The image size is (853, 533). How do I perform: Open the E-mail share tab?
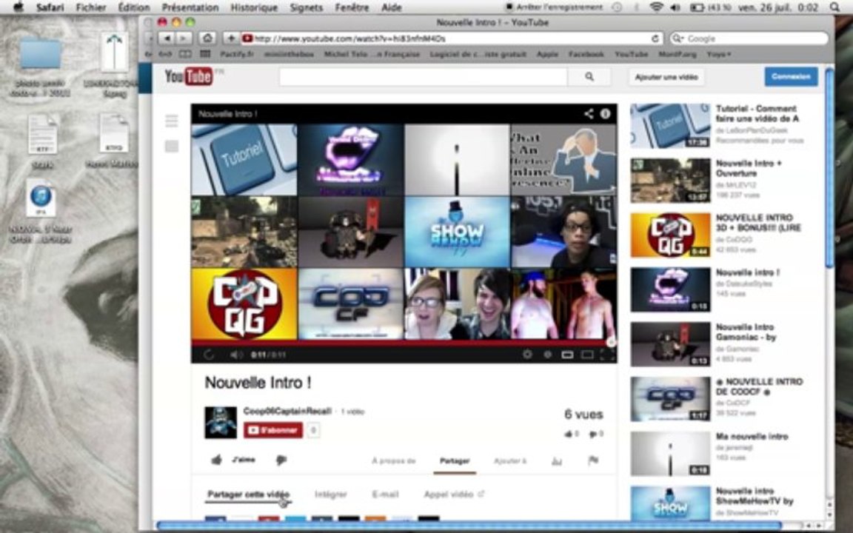pos(385,494)
